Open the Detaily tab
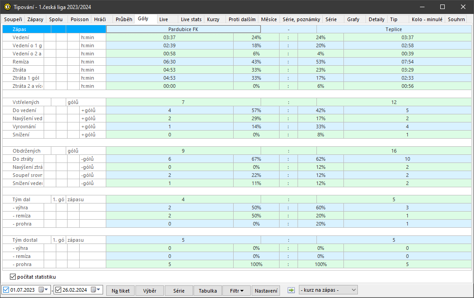 (x=376, y=19)
